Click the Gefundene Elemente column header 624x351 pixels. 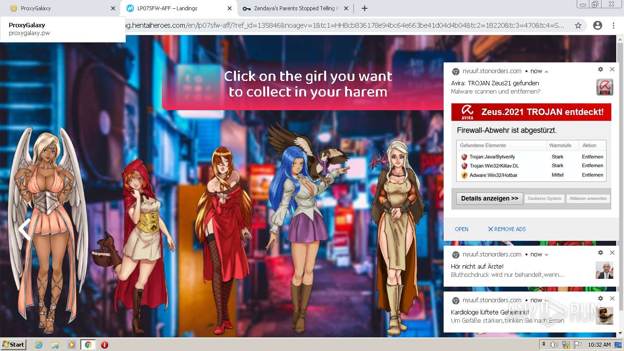pos(483,145)
